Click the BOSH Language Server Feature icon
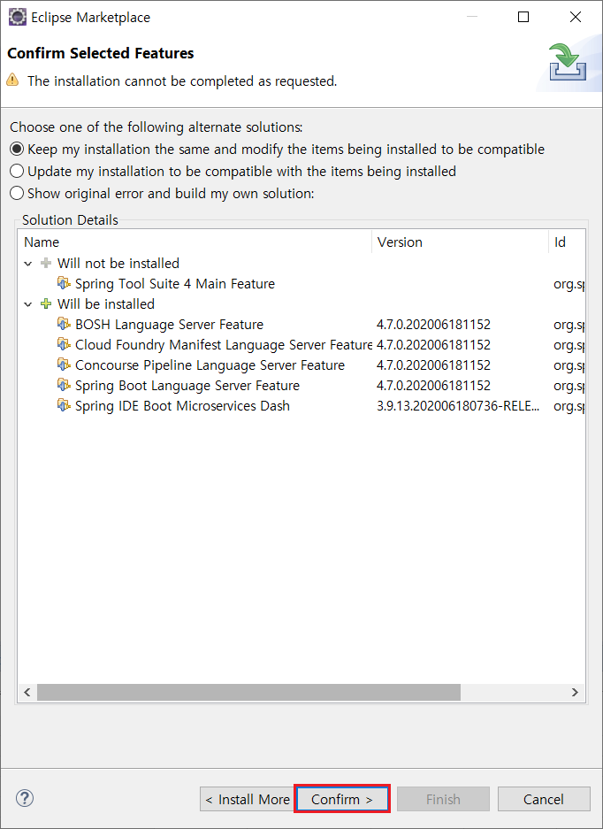The height and width of the screenshot is (829, 603). (64, 324)
